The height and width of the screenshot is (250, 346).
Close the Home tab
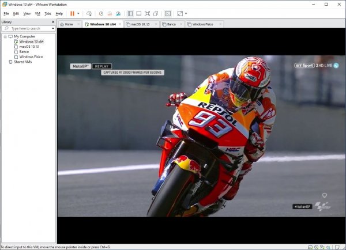pos(78,24)
